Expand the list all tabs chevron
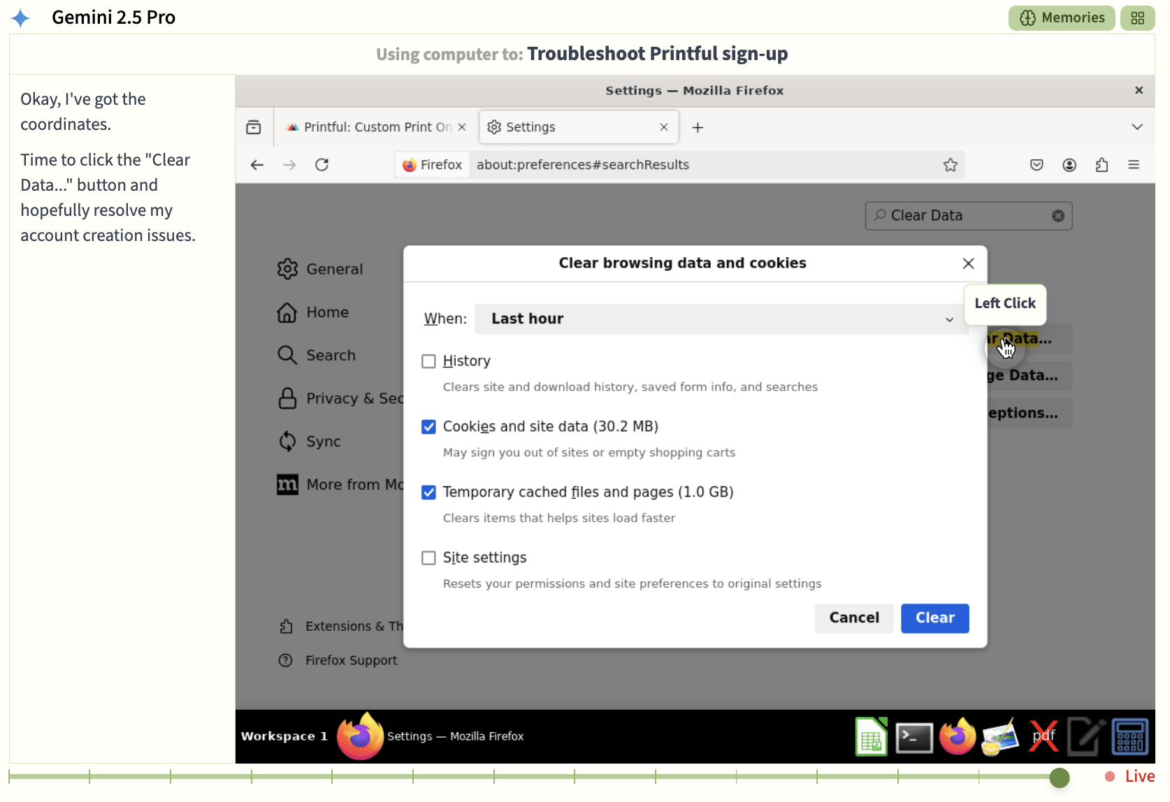 tap(1137, 127)
